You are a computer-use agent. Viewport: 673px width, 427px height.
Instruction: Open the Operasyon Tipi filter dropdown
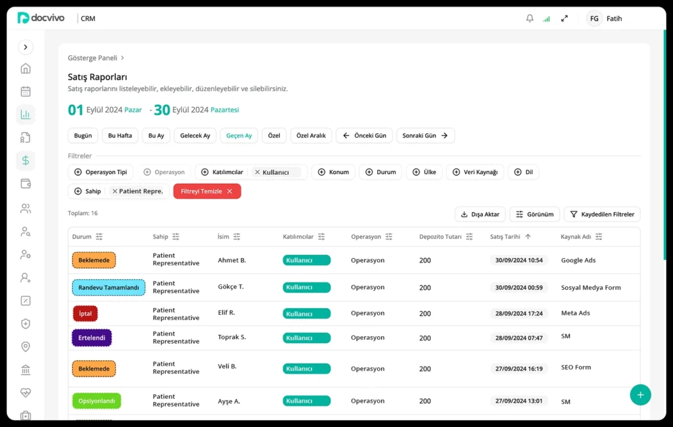tap(101, 172)
